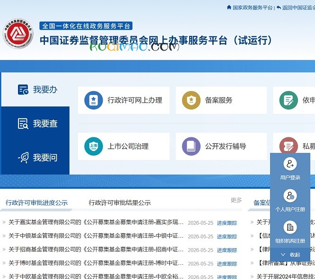Screen dimensions: 315x279
Task: Click the green edit-document icon
Action: (289, 100)
